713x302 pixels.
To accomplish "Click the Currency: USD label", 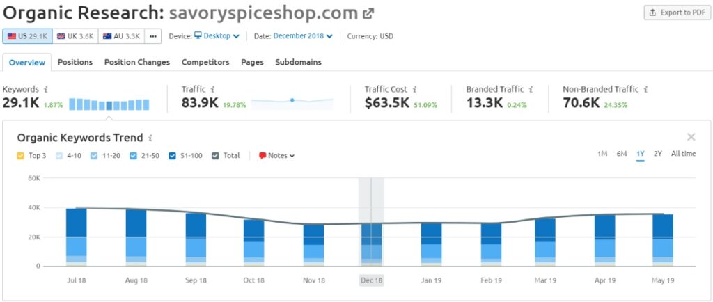I will 370,36.
